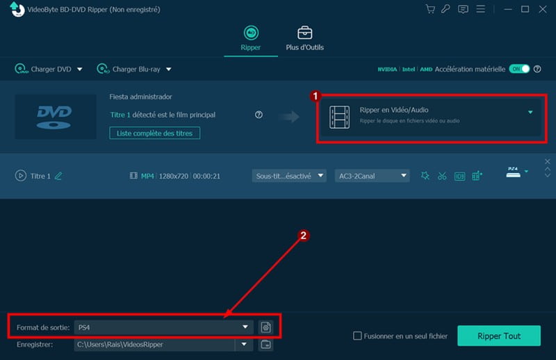Click the Enregistrer path field
This screenshot has width=556, height=360.
tap(154, 345)
